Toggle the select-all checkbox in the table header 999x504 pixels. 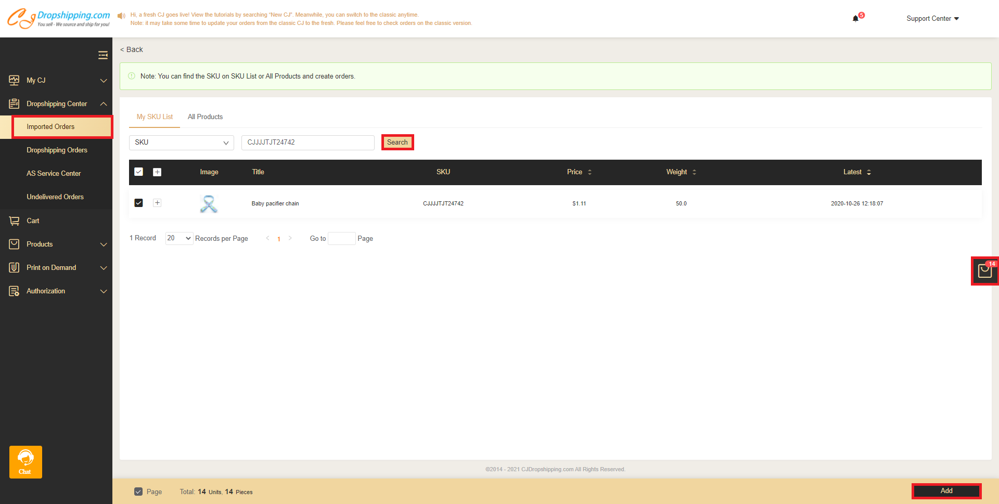click(x=138, y=172)
